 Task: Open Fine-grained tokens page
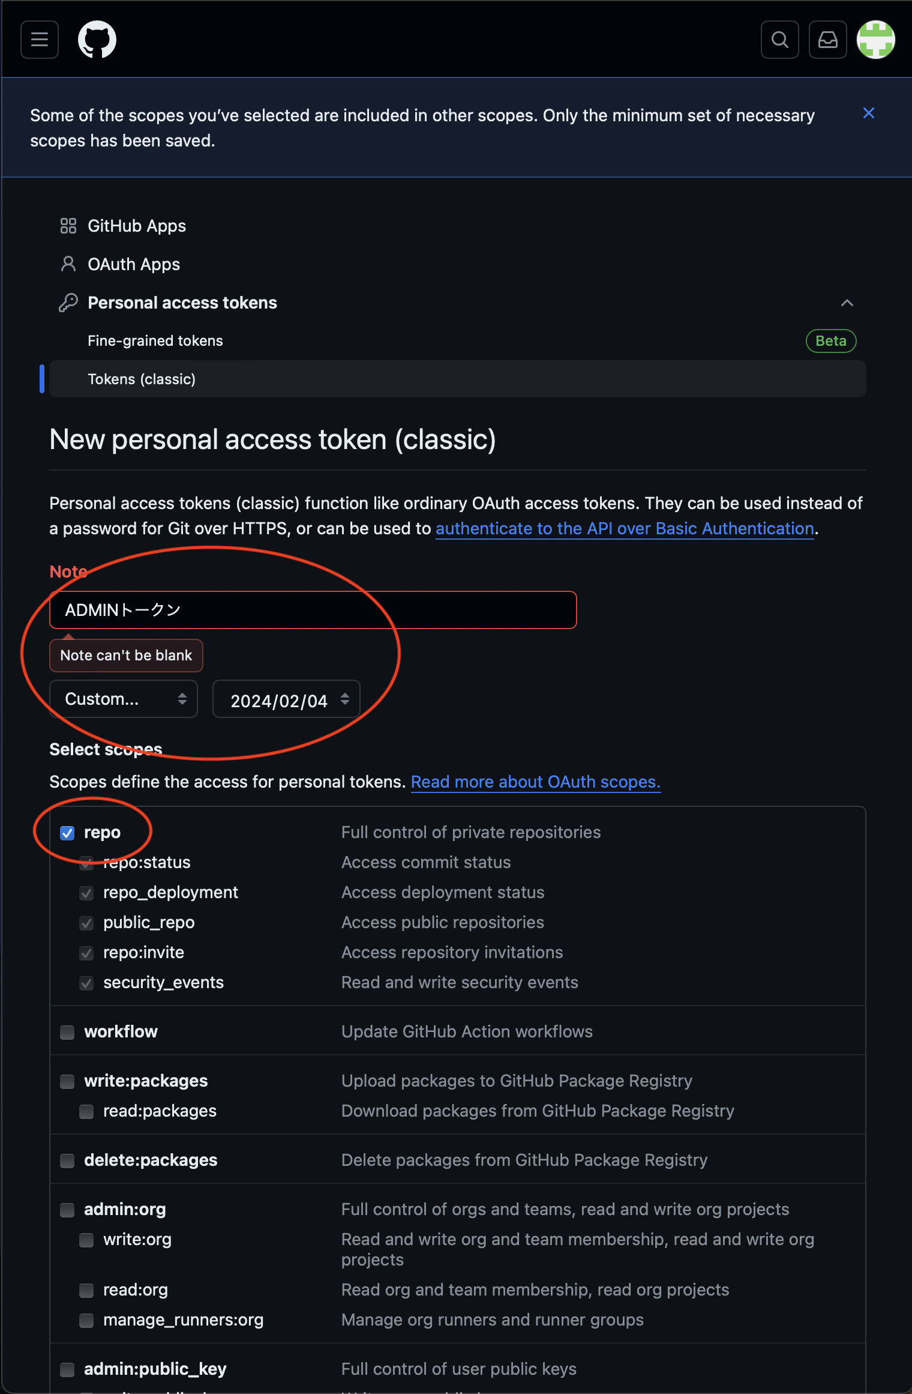coord(155,341)
